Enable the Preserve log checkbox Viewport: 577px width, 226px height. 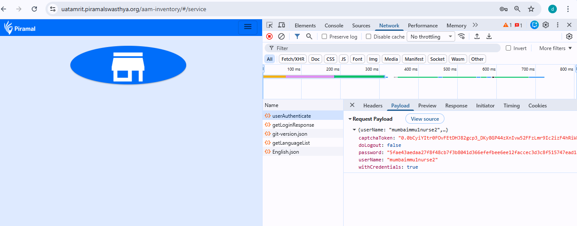[x=324, y=37]
